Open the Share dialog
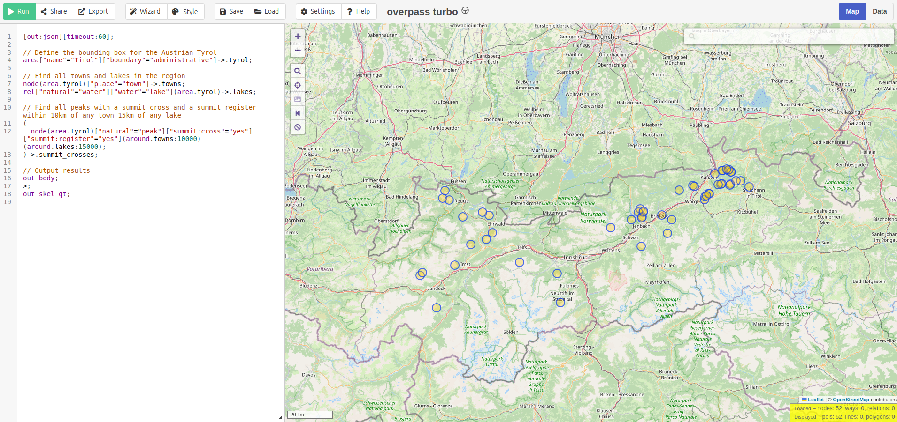This screenshot has height=422, width=897. pyautogui.click(x=54, y=11)
